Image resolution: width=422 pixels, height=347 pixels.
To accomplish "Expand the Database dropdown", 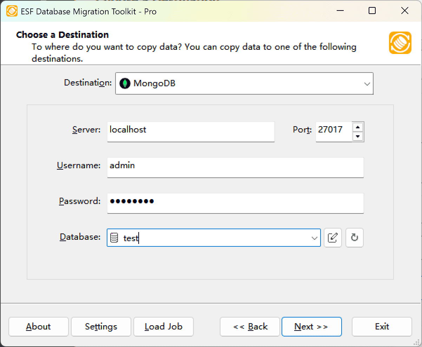I will click(x=314, y=238).
